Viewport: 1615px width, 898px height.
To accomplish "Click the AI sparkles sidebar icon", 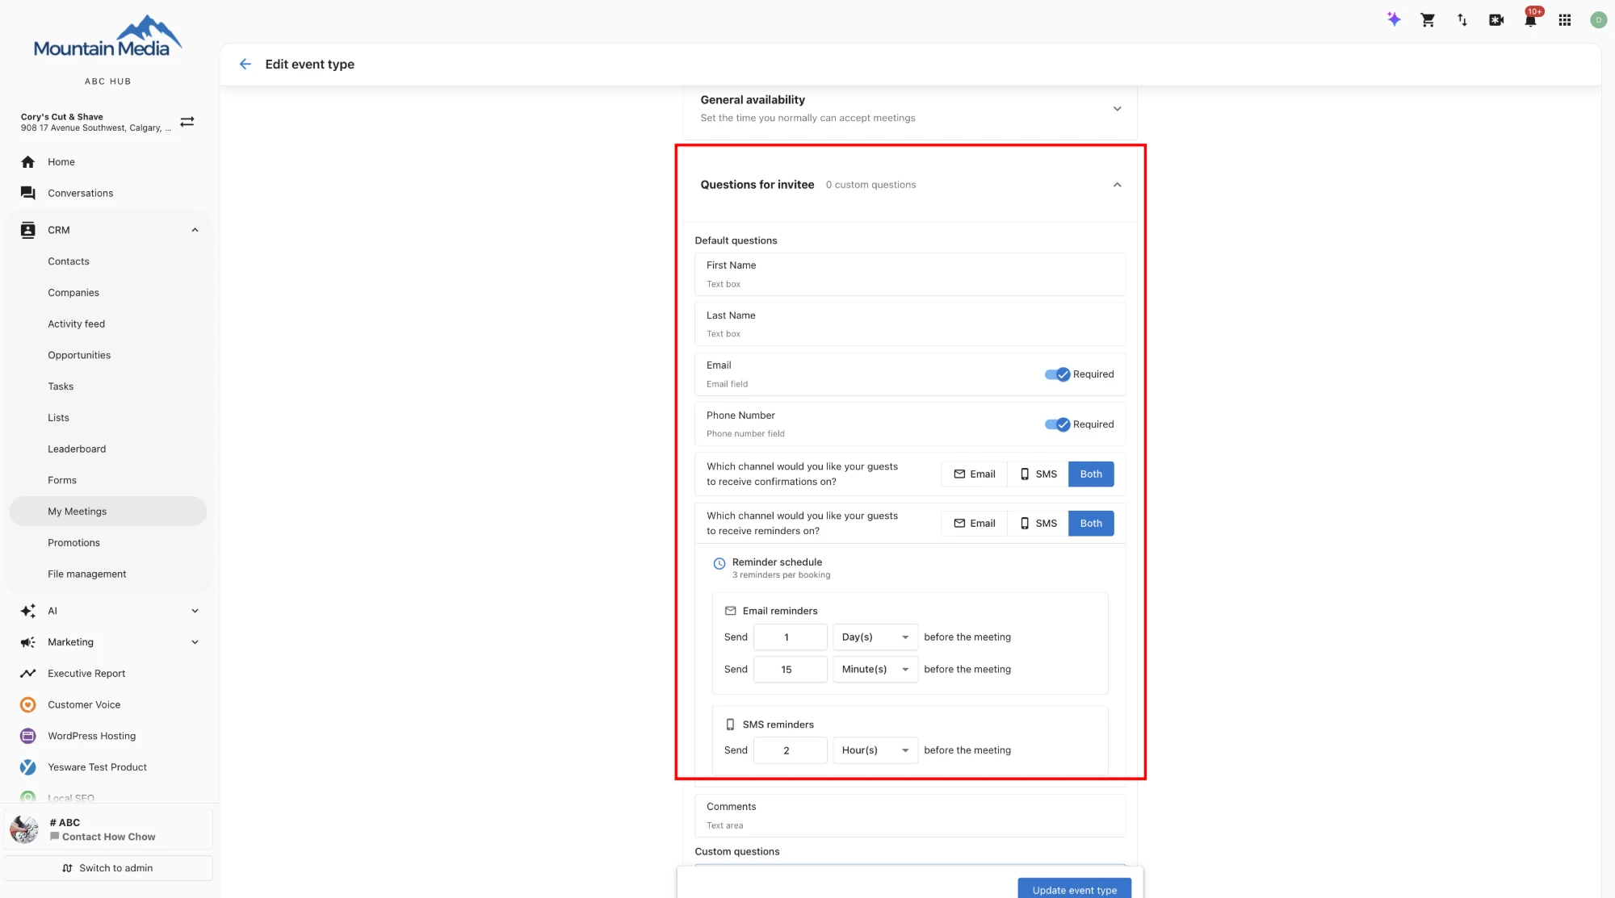I will tap(28, 612).
